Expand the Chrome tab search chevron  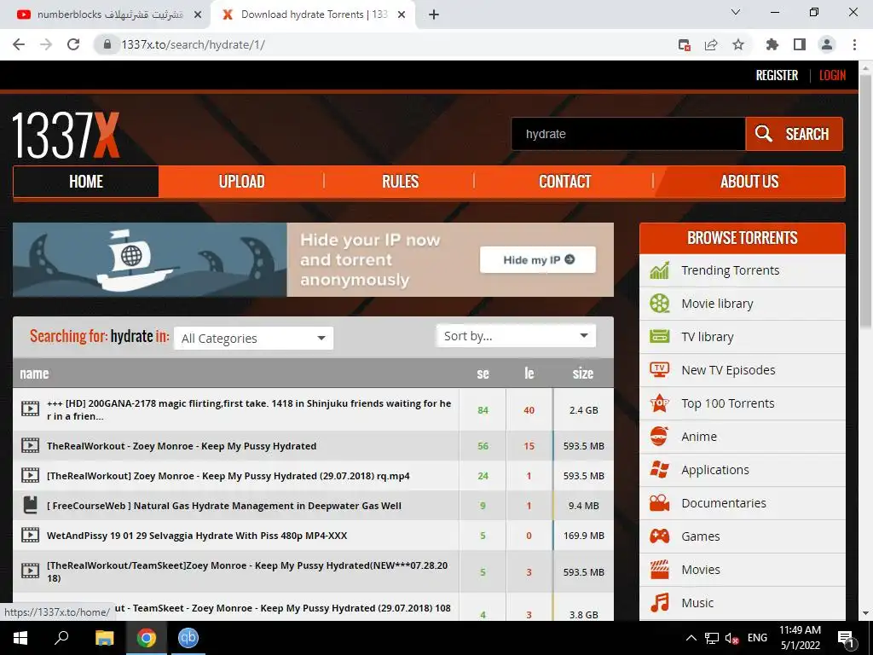(736, 12)
